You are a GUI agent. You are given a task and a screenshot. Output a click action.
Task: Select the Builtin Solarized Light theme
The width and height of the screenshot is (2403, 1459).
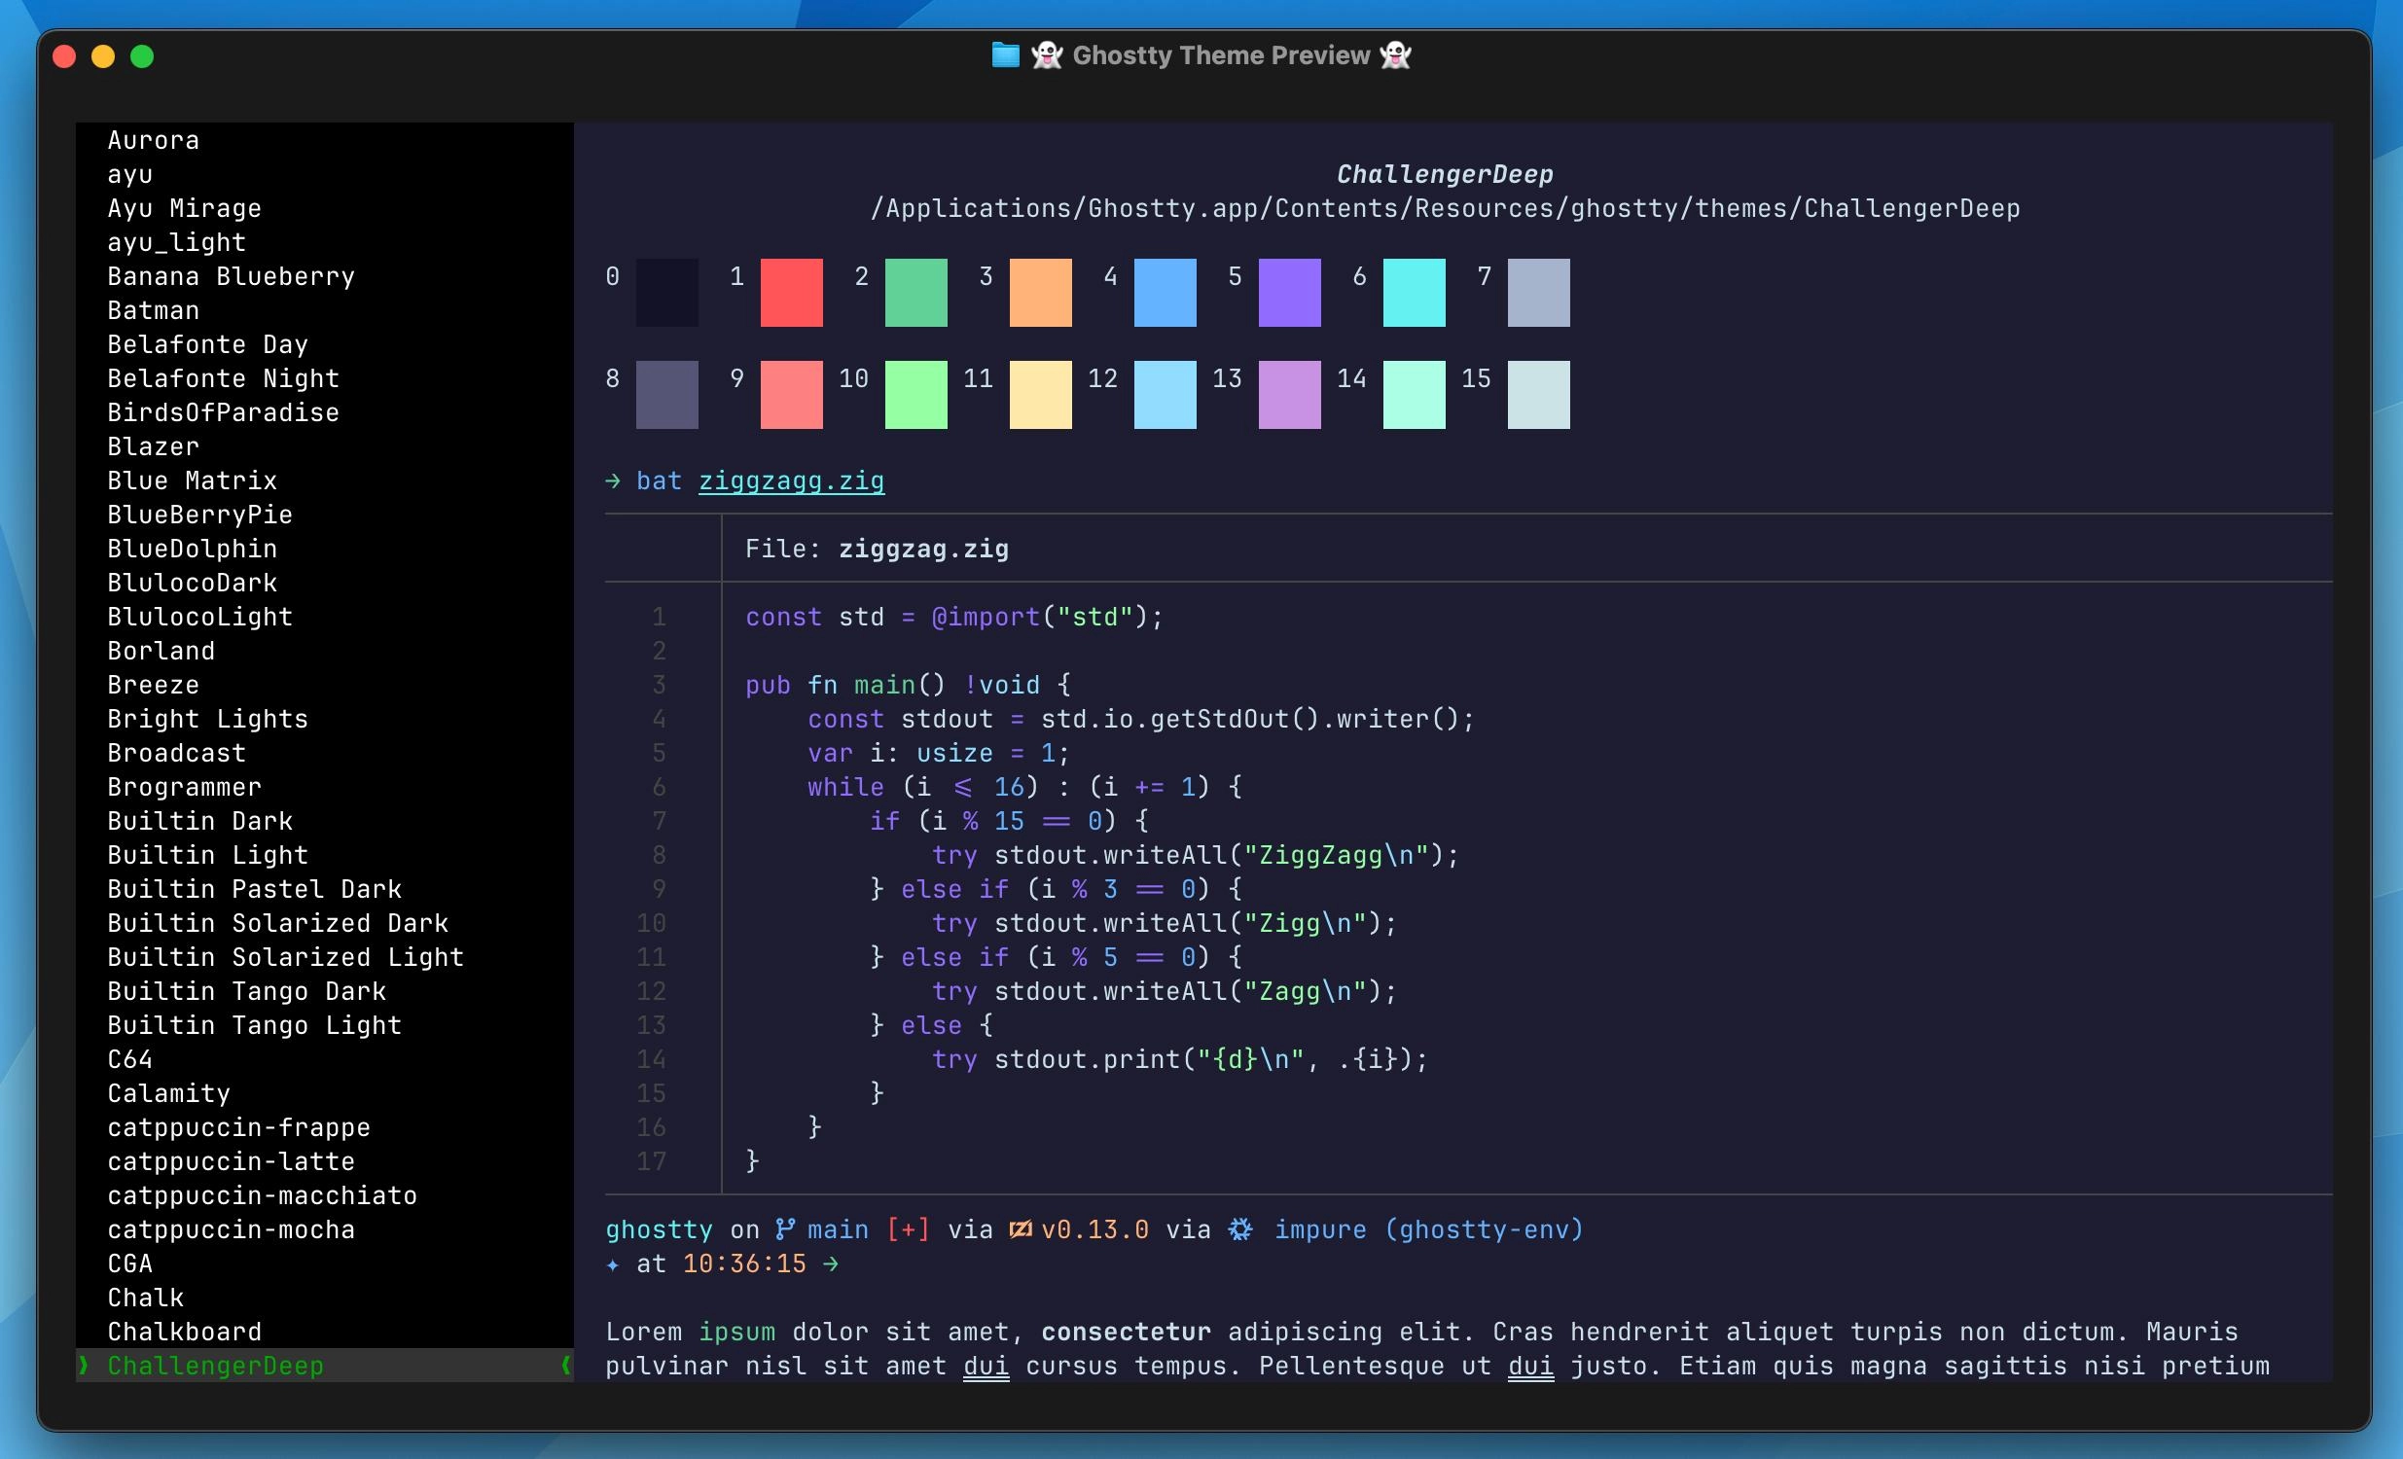286,958
